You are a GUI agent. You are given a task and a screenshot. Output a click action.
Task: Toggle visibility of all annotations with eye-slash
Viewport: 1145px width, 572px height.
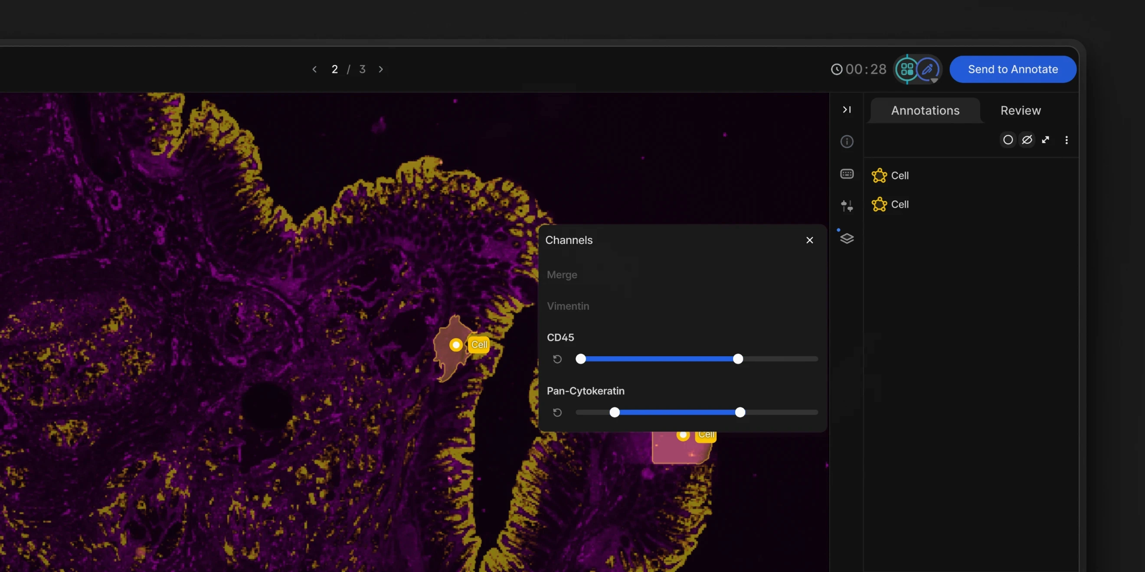pyautogui.click(x=1027, y=140)
